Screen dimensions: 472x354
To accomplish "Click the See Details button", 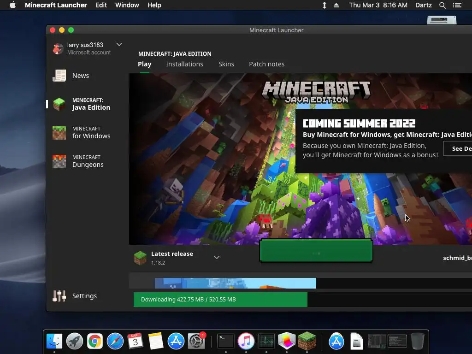I will [458, 148].
